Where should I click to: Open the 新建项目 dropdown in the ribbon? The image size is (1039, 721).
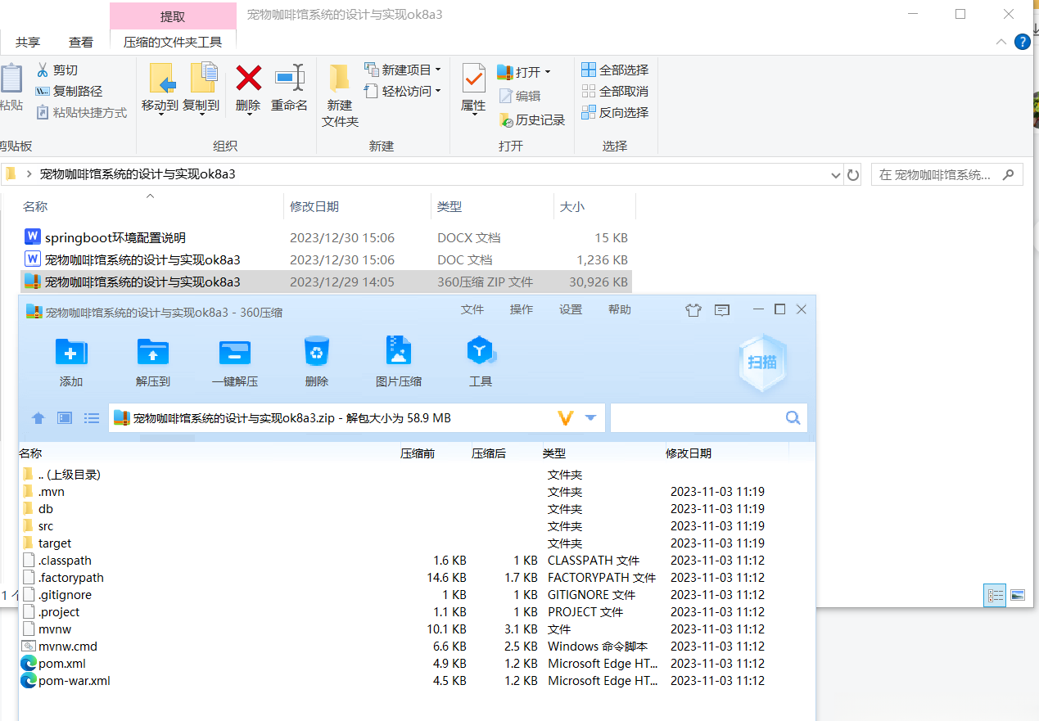436,69
